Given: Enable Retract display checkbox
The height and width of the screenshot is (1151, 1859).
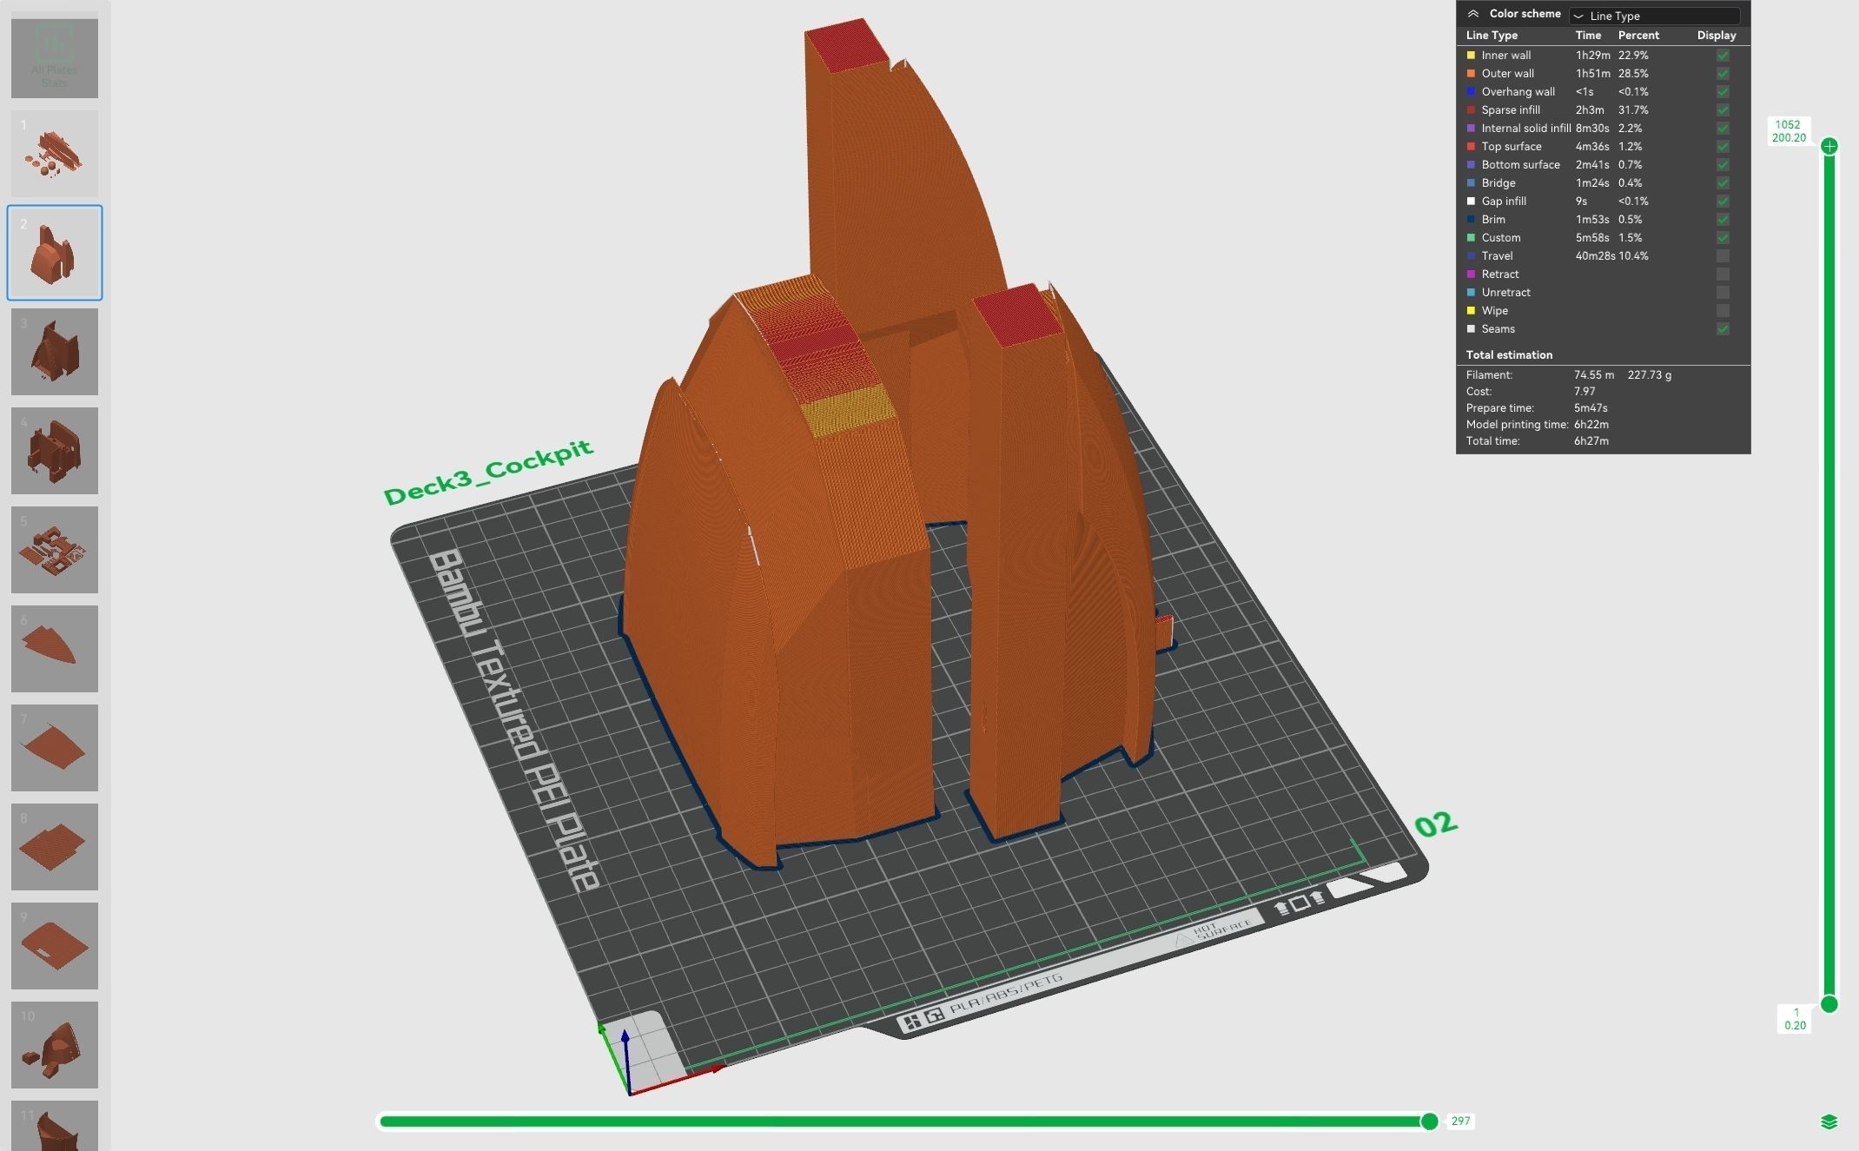Looking at the screenshot, I should [x=1723, y=275].
